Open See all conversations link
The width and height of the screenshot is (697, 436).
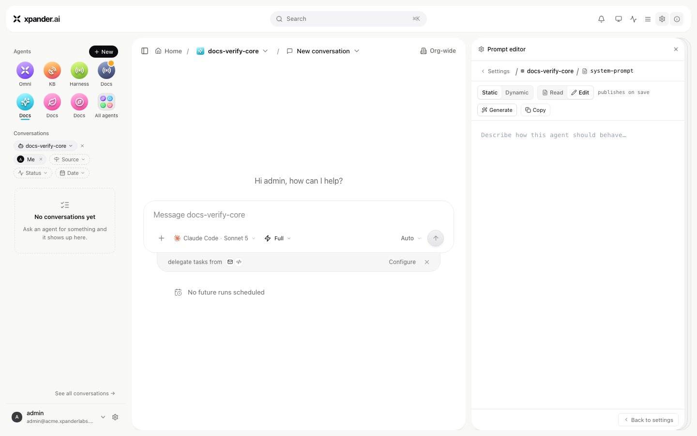(x=85, y=393)
